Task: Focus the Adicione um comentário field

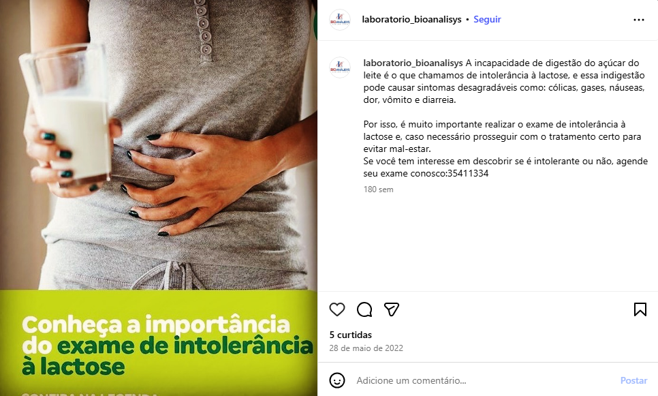Action: pyautogui.click(x=482, y=380)
